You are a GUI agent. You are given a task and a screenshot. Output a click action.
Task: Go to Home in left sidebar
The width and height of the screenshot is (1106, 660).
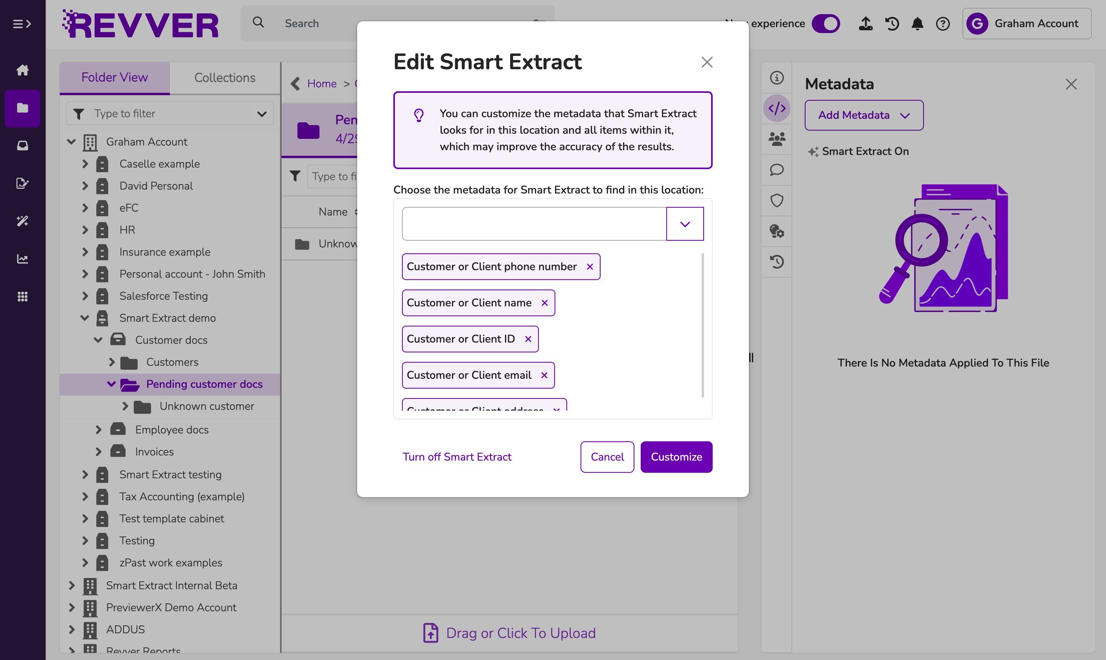point(22,70)
